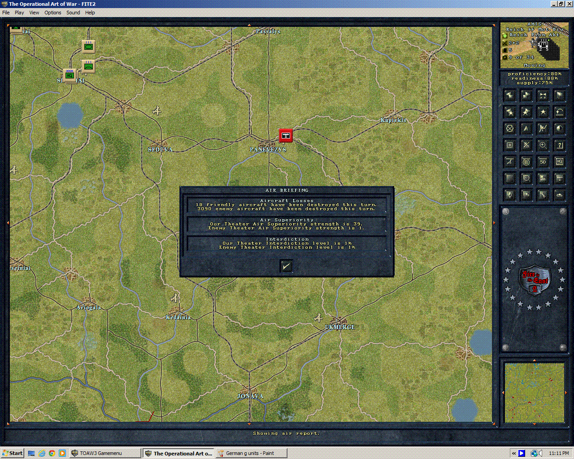Image resolution: width=574 pixels, height=459 pixels.
Task: Click the number 50 icon
Action: coord(543,162)
